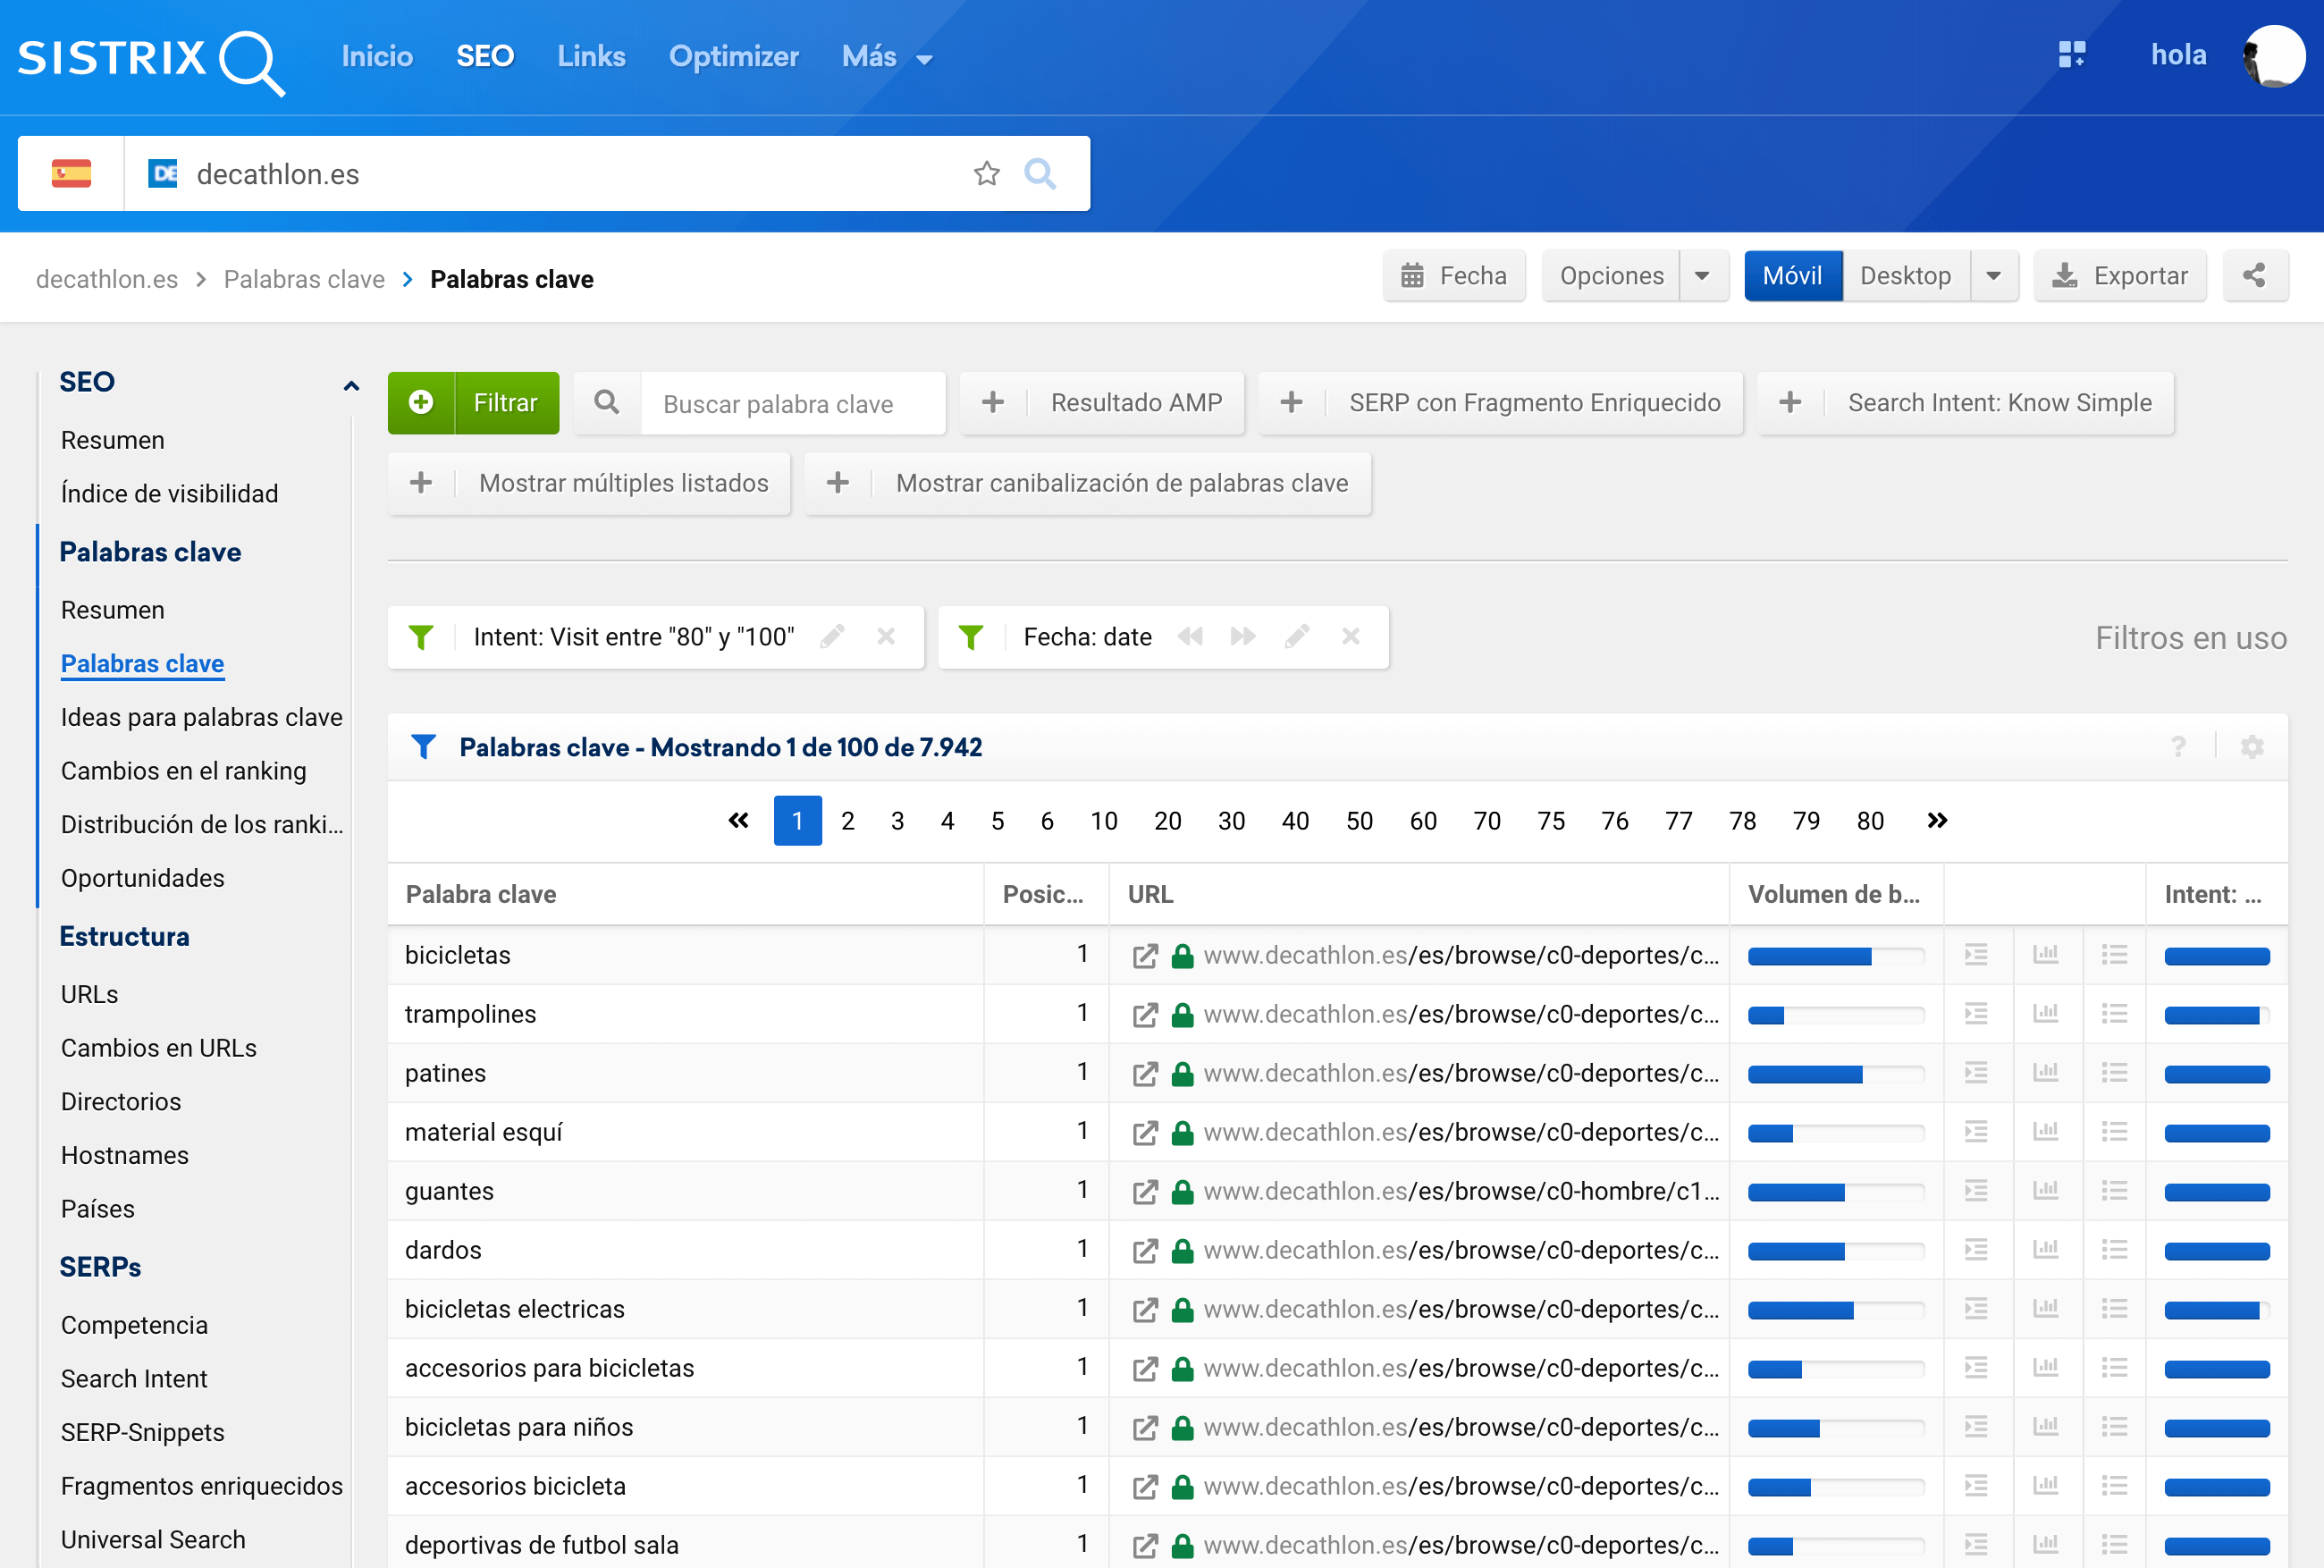Open the Opciones dropdown arrow
The image size is (2324, 1568).
[x=1702, y=276]
